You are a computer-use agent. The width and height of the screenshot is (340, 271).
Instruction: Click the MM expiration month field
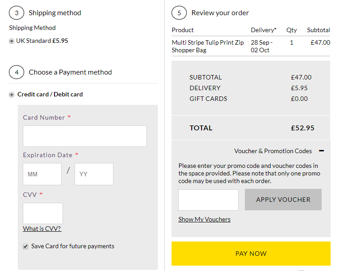[x=42, y=174]
